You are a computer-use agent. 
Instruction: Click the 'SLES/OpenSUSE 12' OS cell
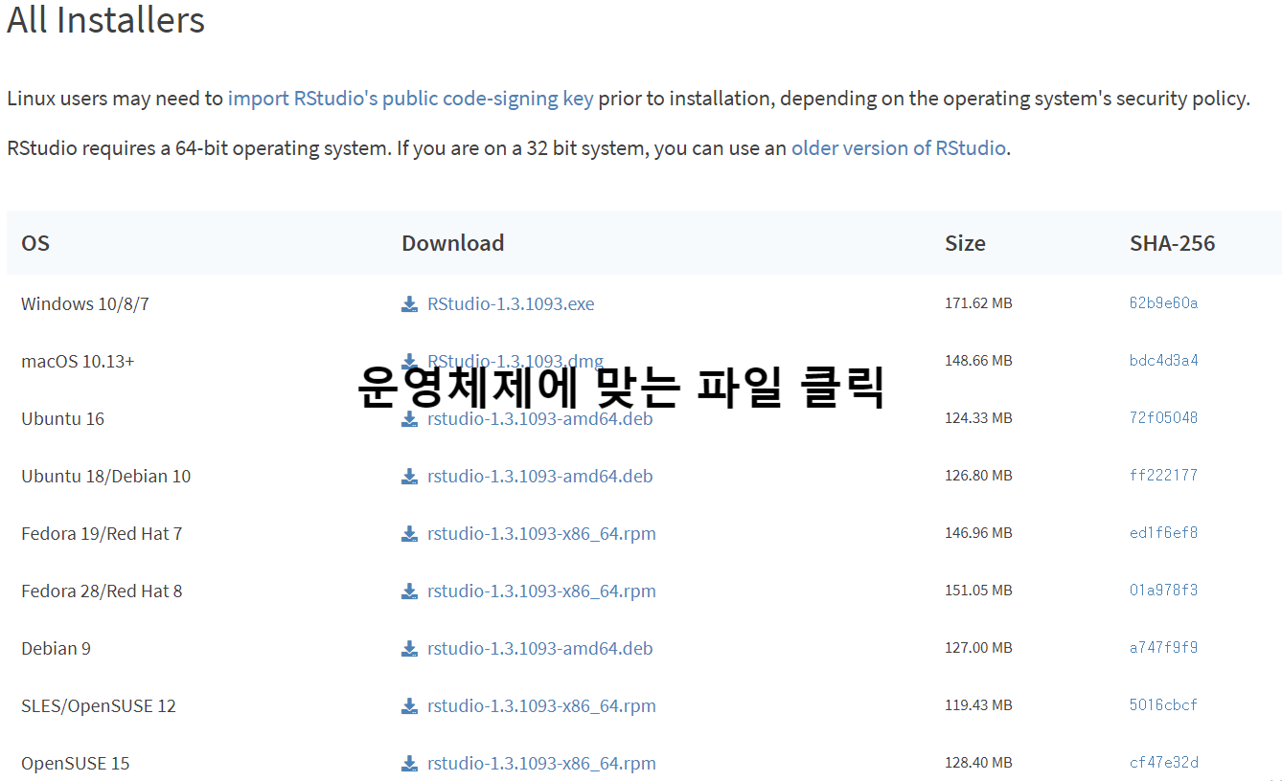[x=99, y=706]
